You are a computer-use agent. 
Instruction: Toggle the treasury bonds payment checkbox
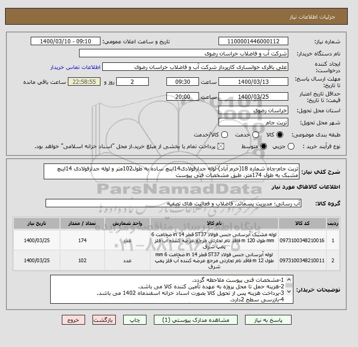[221, 146]
